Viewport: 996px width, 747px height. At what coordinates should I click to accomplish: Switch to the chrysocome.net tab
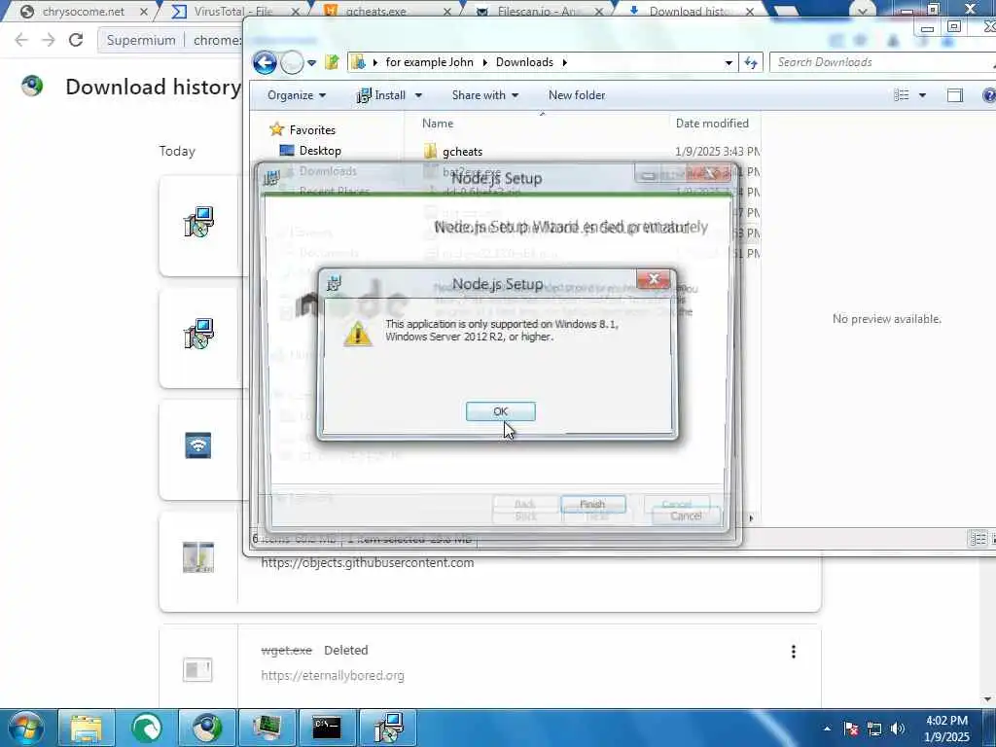pyautogui.click(x=84, y=12)
